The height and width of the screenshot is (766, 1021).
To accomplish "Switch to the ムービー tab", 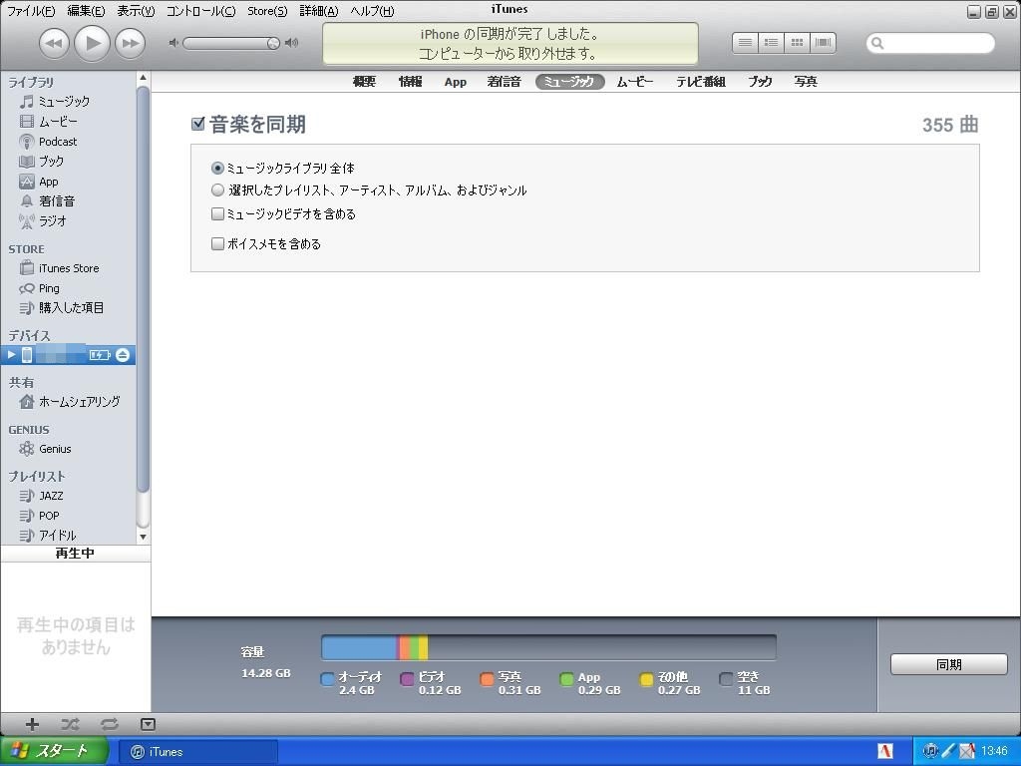I will [x=635, y=82].
